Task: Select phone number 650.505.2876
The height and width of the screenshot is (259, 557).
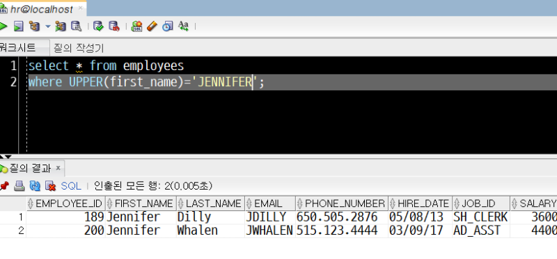Action: point(342,217)
